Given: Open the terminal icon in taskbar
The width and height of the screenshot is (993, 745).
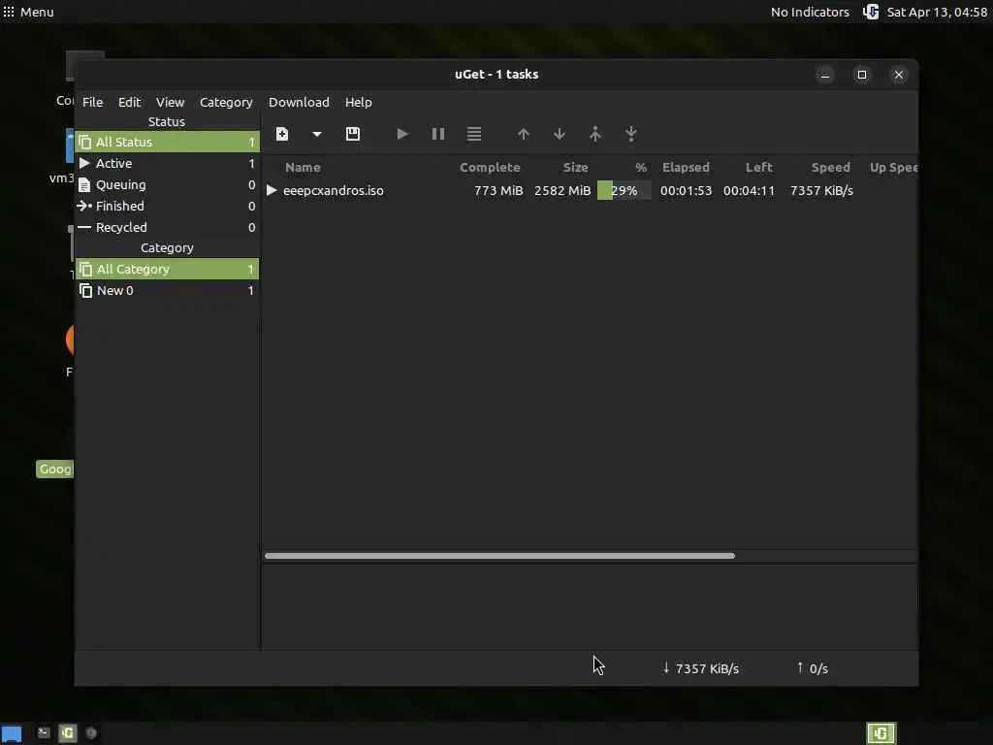Looking at the screenshot, I should click(x=44, y=733).
